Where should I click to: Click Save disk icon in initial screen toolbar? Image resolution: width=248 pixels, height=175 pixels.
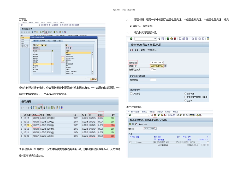tap(163, 39)
